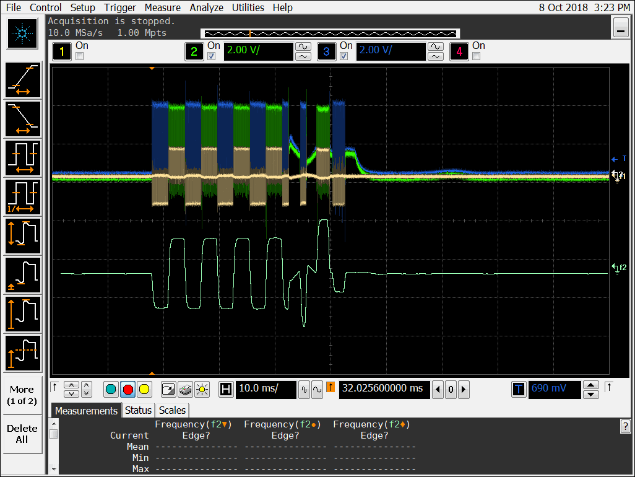The width and height of the screenshot is (635, 477).
Task: Open the Setup menu
Action: pos(82,7)
